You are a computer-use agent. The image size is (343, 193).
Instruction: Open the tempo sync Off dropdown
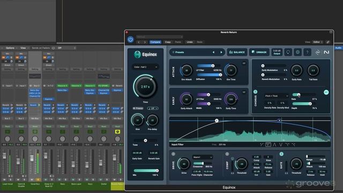point(152,108)
